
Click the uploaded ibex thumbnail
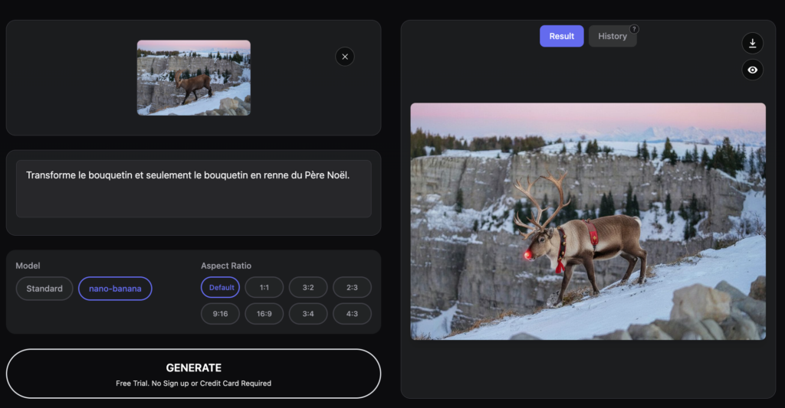click(x=193, y=77)
